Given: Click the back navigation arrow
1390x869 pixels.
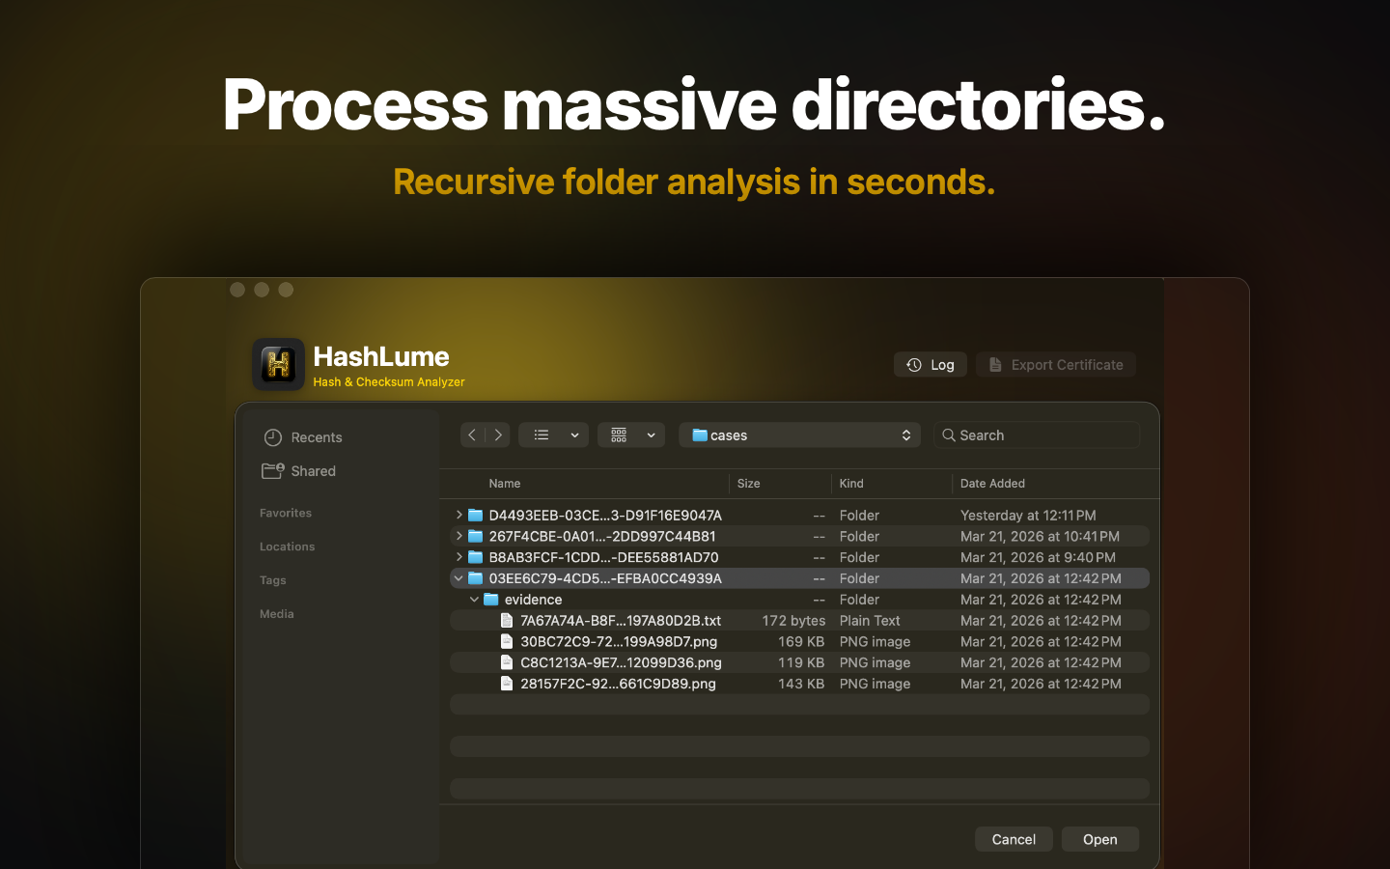Looking at the screenshot, I should click(x=472, y=434).
